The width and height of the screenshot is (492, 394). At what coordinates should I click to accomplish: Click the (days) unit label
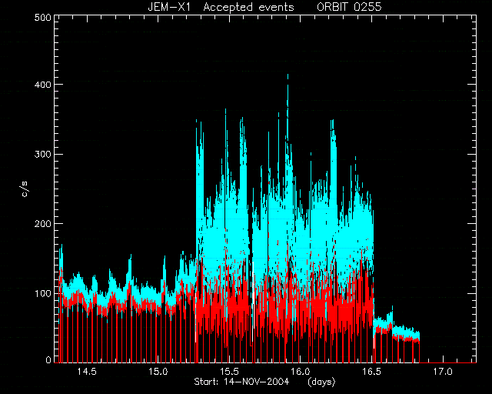pyautogui.click(x=321, y=382)
